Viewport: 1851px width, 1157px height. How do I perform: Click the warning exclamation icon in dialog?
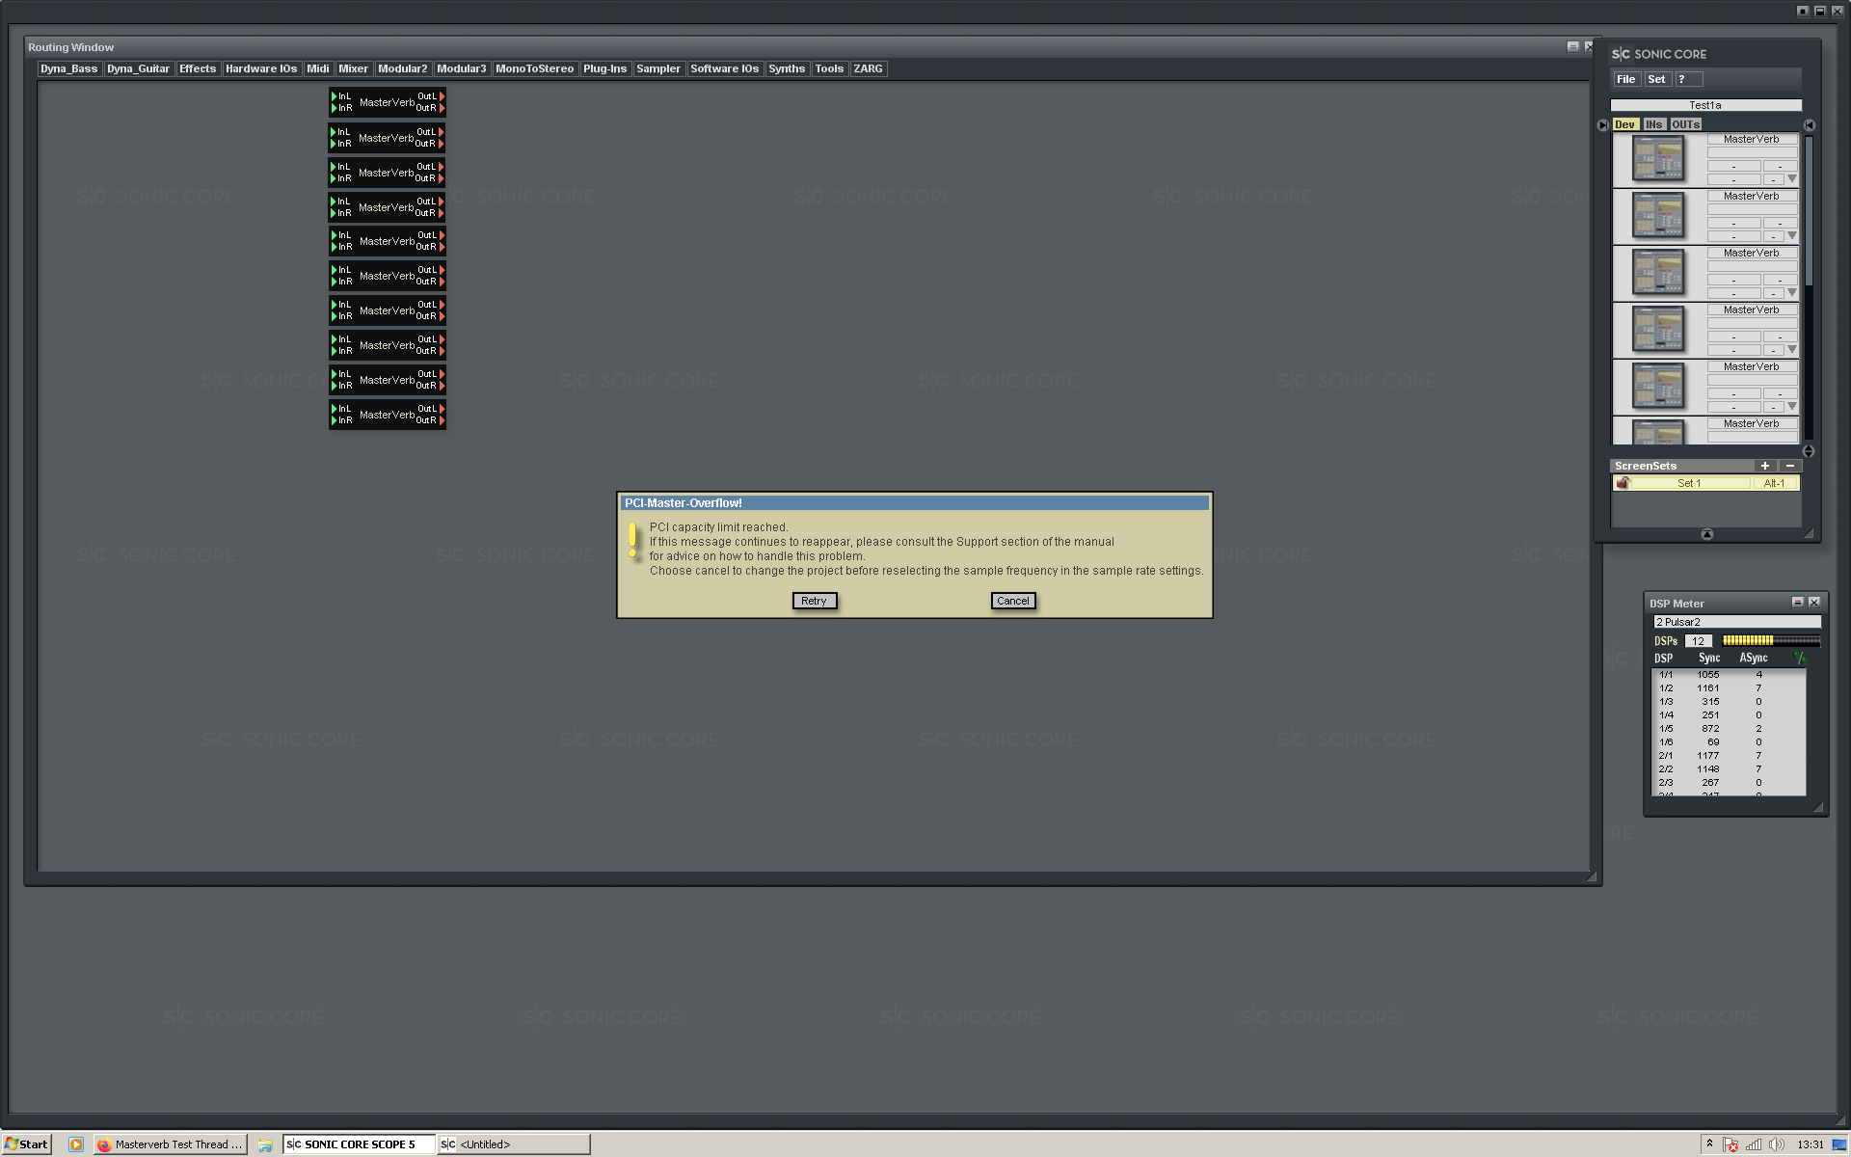(632, 541)
